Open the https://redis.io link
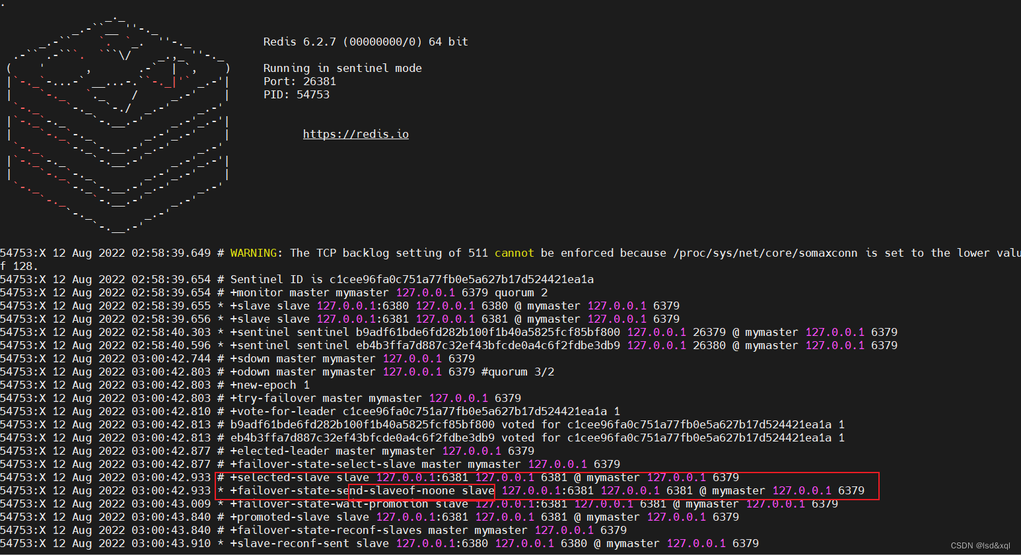The image size is (1021, 557). point(356,134)
